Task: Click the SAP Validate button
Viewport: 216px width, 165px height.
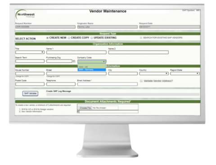Action: 30,93
